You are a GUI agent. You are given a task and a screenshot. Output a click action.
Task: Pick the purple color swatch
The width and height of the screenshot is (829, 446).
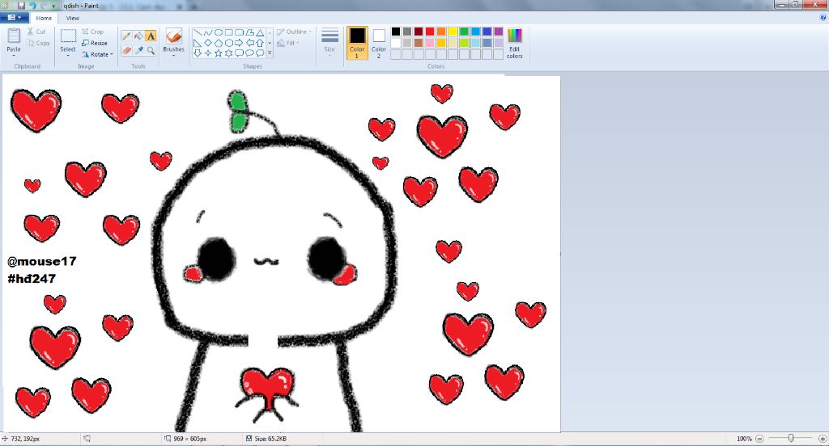499,32
